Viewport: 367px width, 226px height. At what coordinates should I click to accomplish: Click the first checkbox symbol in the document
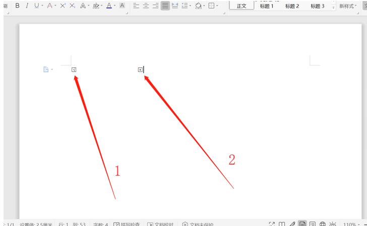(x=74, y=69)
